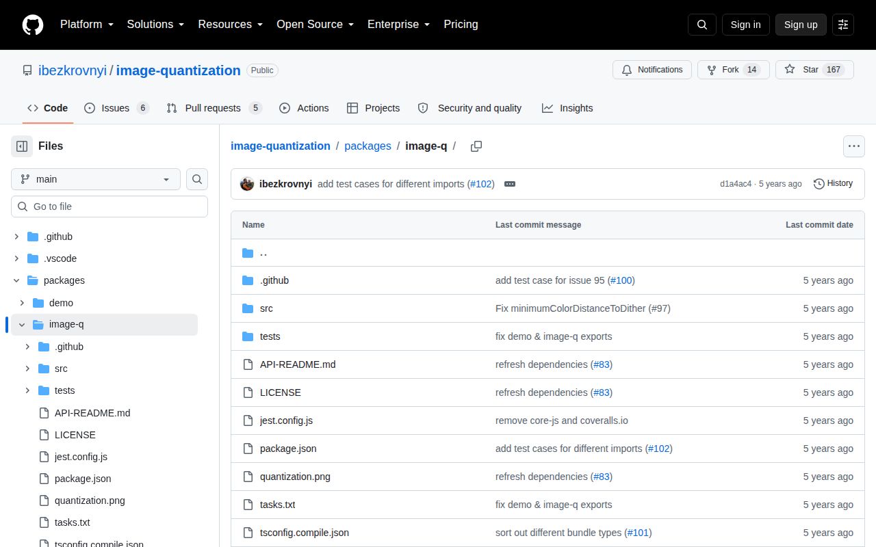The height and width of the screenshot is (547, 876).
Task: Open commit hash d1a4ac4 link
Action: click(736, 184)
